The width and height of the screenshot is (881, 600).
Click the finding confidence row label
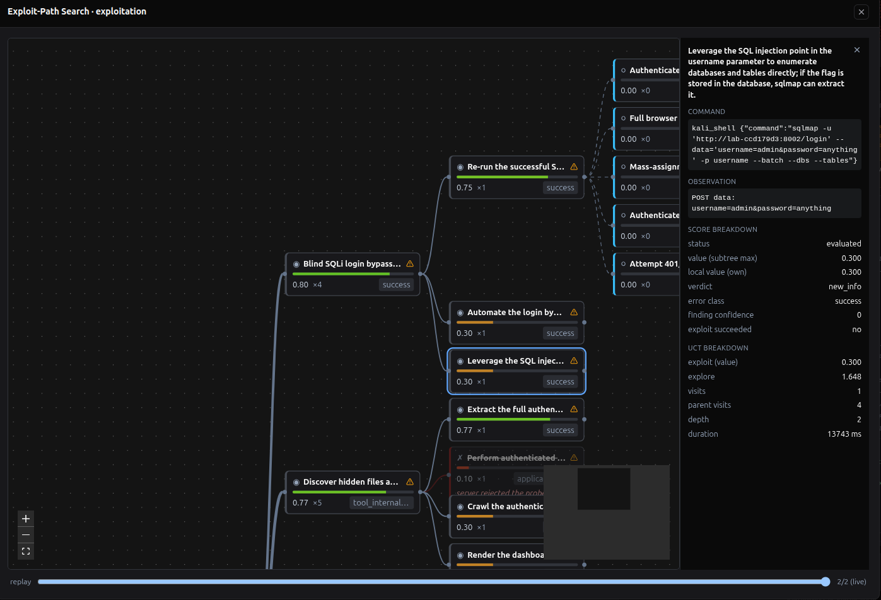[721, 315]
